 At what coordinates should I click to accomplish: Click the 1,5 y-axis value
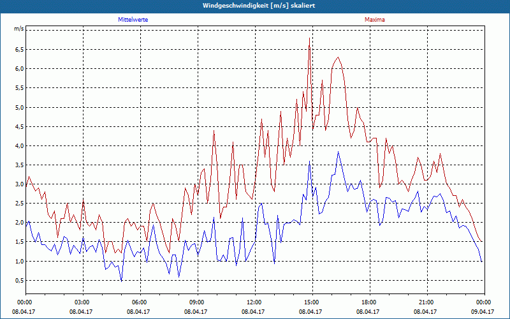(x=20, y=242)
